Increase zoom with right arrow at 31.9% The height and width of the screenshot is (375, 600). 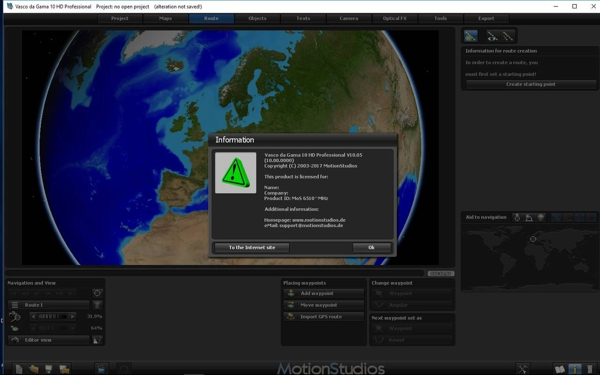(x=73, y=316)
